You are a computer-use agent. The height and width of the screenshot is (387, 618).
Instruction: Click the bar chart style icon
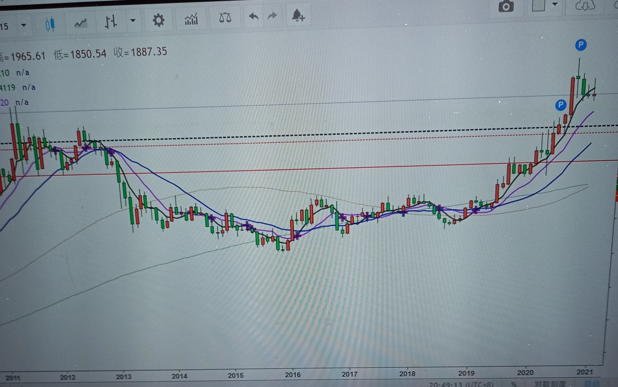tap(111, 21)
